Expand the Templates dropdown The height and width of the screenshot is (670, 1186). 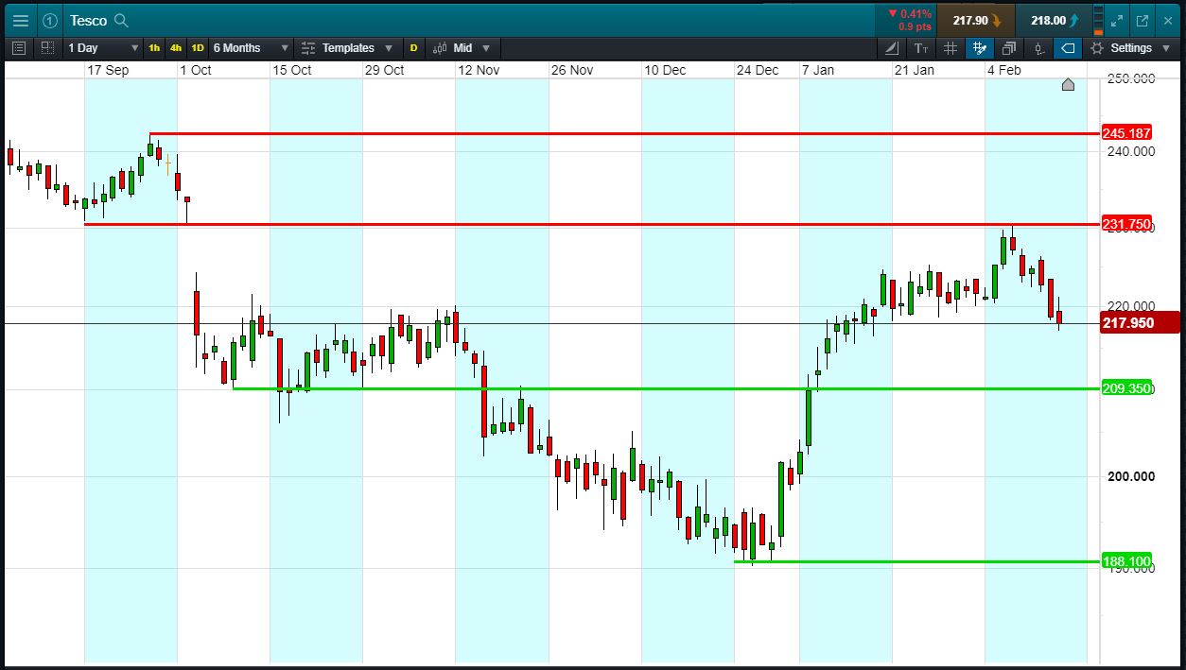349,47
